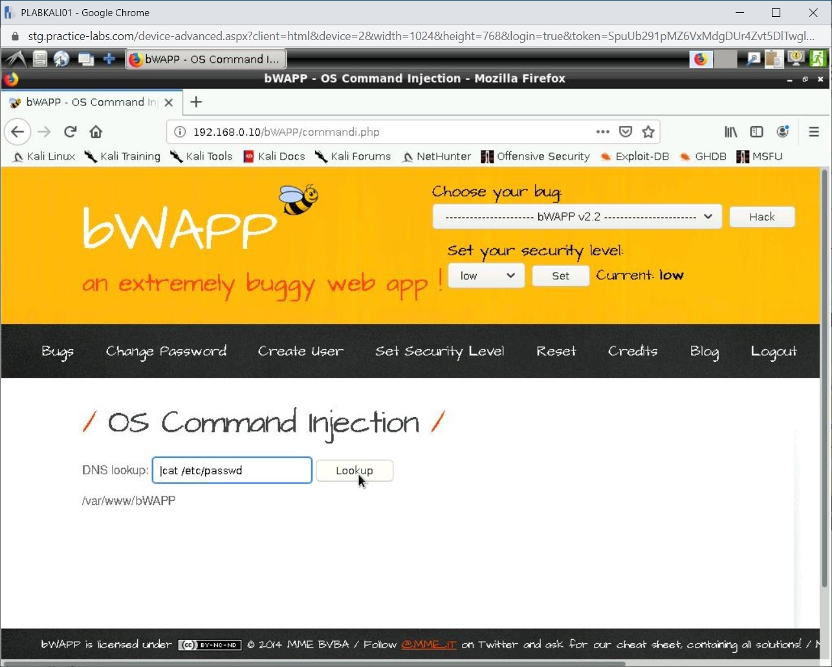832x667 pixels.
Task: Save page to Pocket icon
Action: (625, 132)
